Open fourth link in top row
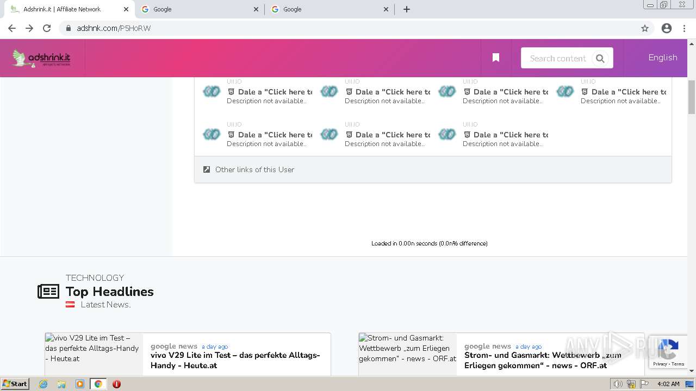 coord(624,92)
